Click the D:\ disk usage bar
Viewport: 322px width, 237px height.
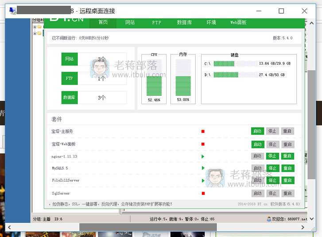(236, 75)
